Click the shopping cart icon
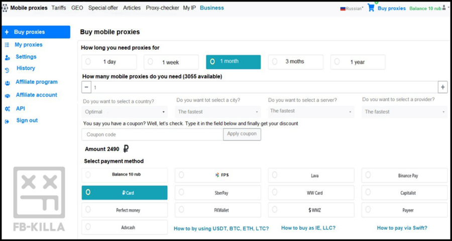This screenshot has width=452, height=241. point(371,8)
